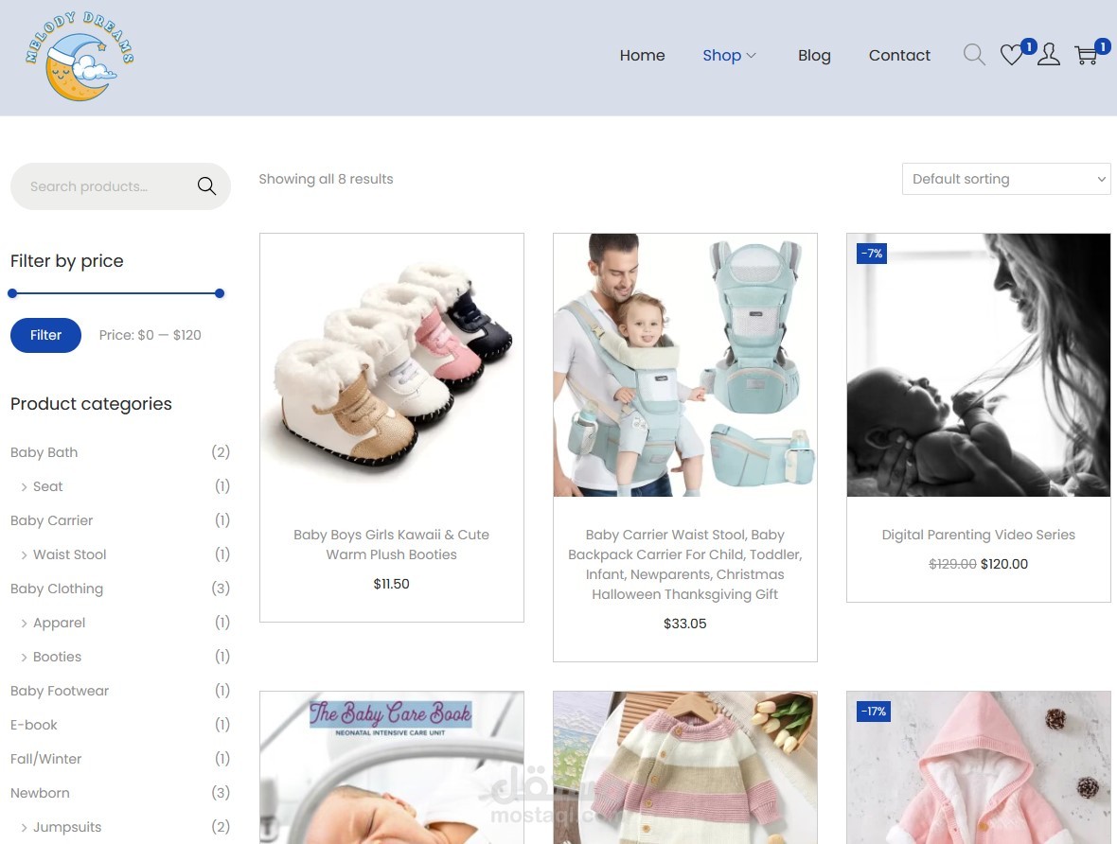Click the Price: $0 — $120 label
The image size is (1117, 844).
point(151,335)
